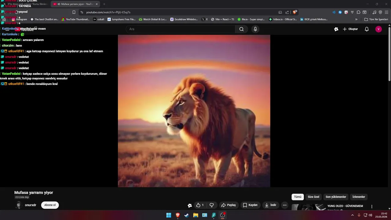Open Brave from the taskbar
The width and height of the screenshot is (391, 220).
point(177,215)
